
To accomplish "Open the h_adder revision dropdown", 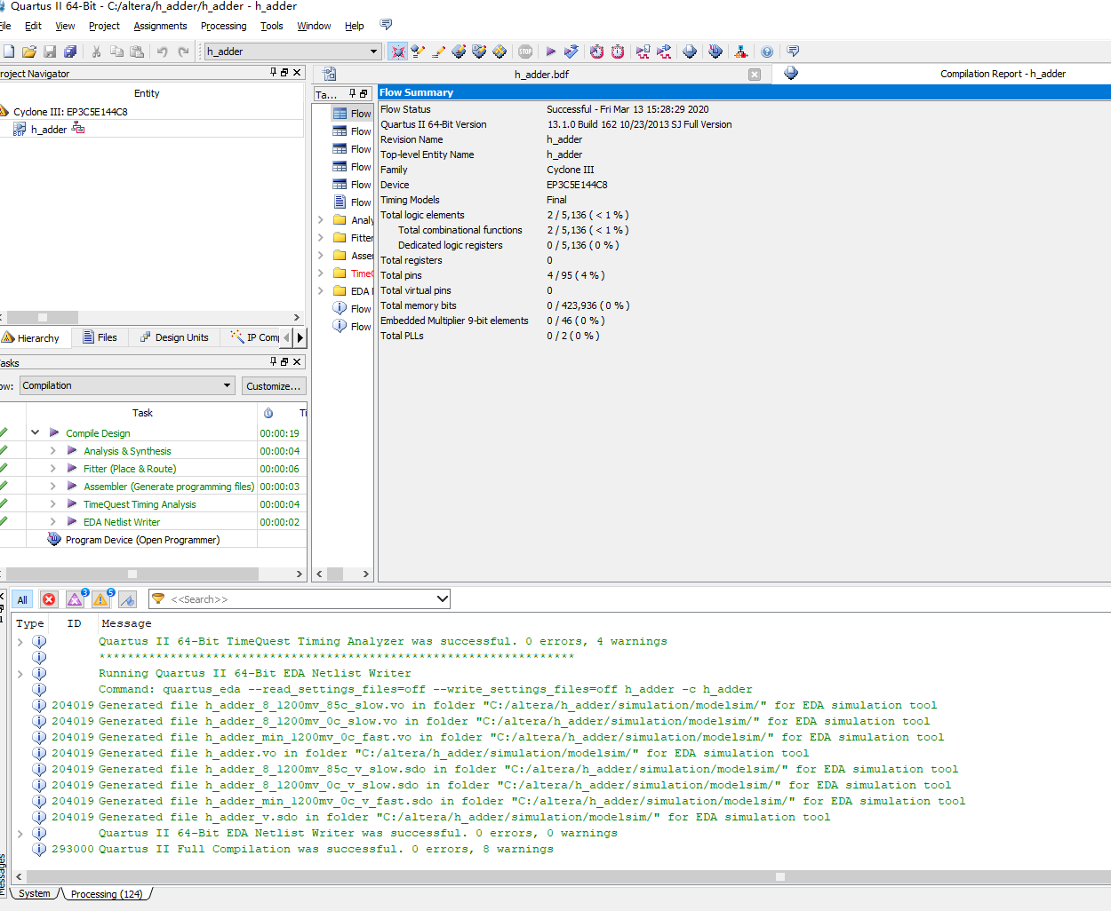I will pyautogui.click(x=373, y=51).
